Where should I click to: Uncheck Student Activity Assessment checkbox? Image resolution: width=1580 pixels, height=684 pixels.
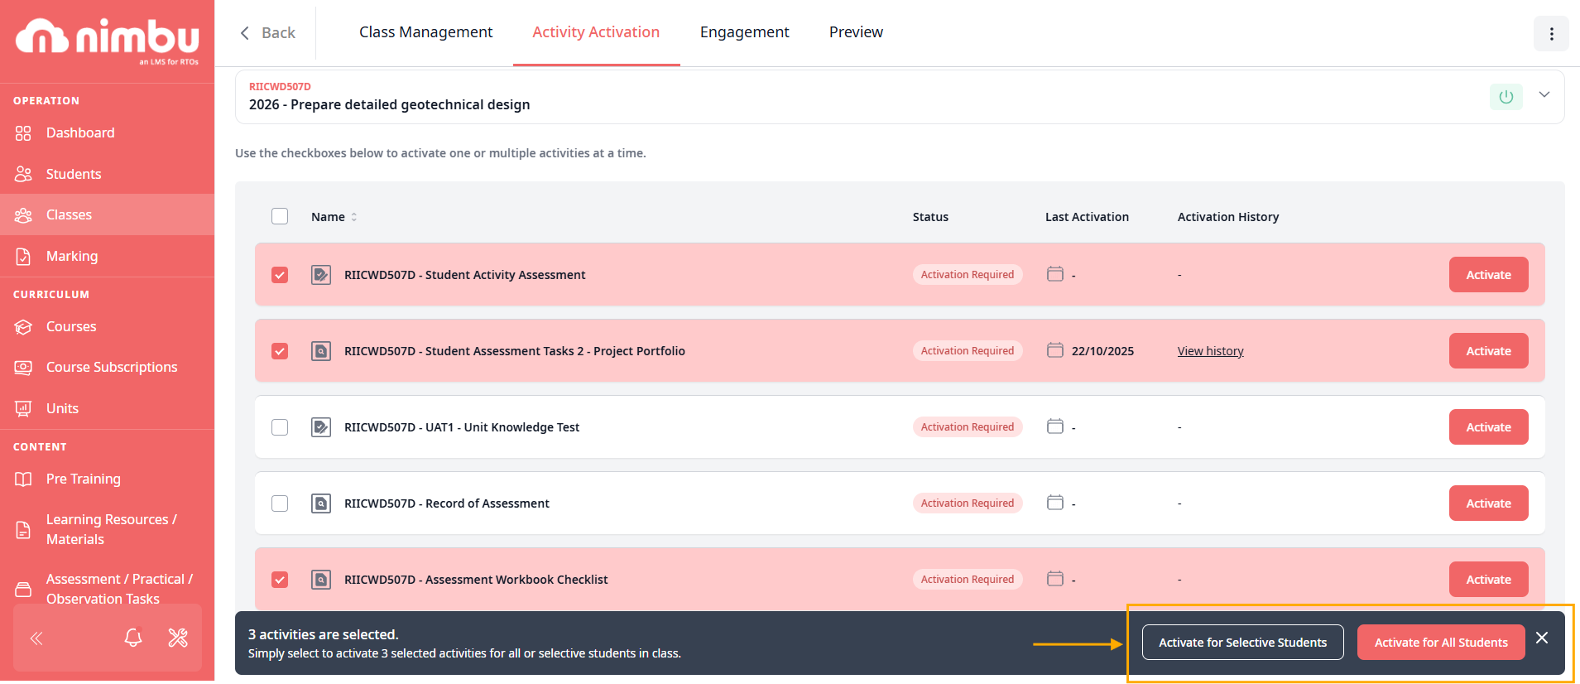click(280, 275)
